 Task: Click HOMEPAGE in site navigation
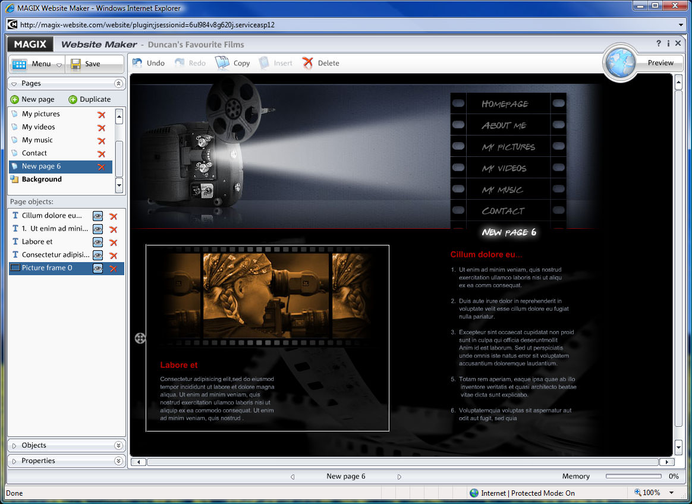coord(505,104)
